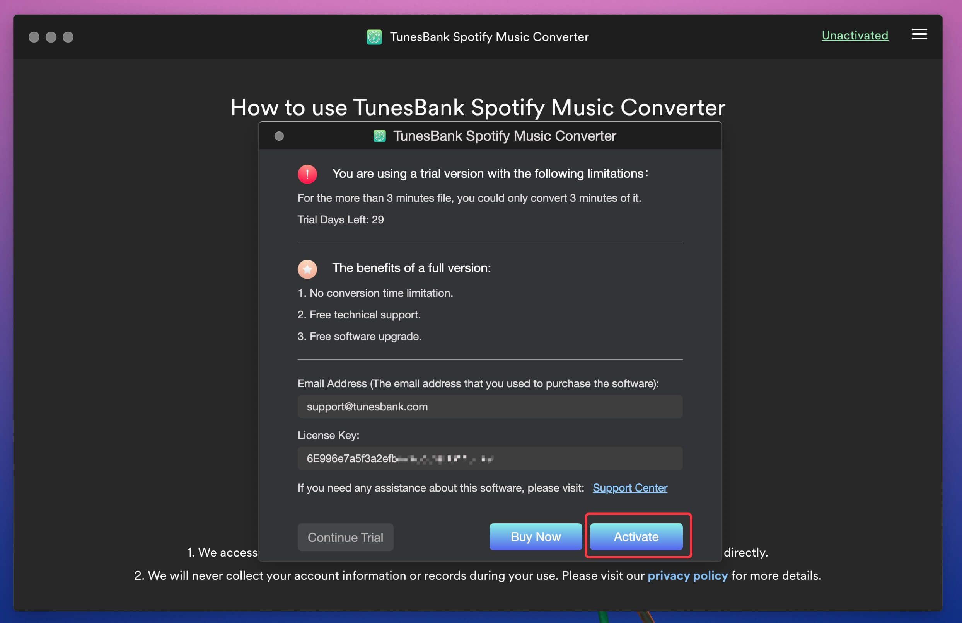Open the Support Center link
Viewport: 962px width, 623px height.
click(x=629, y=488)
